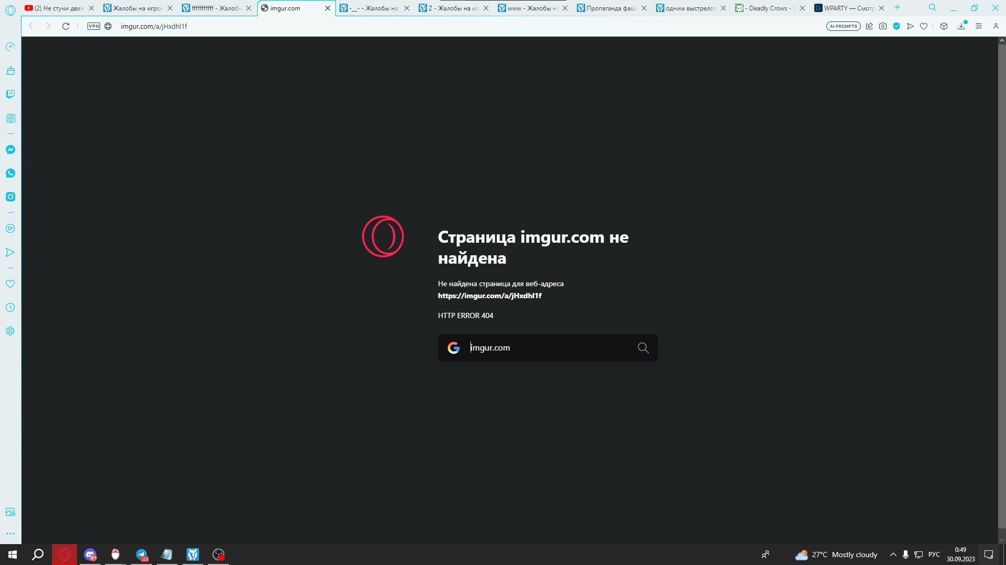Toggle the blue ad blocker shield

tap(896, 26)
